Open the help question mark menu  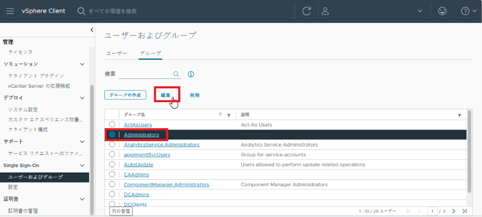469,11
